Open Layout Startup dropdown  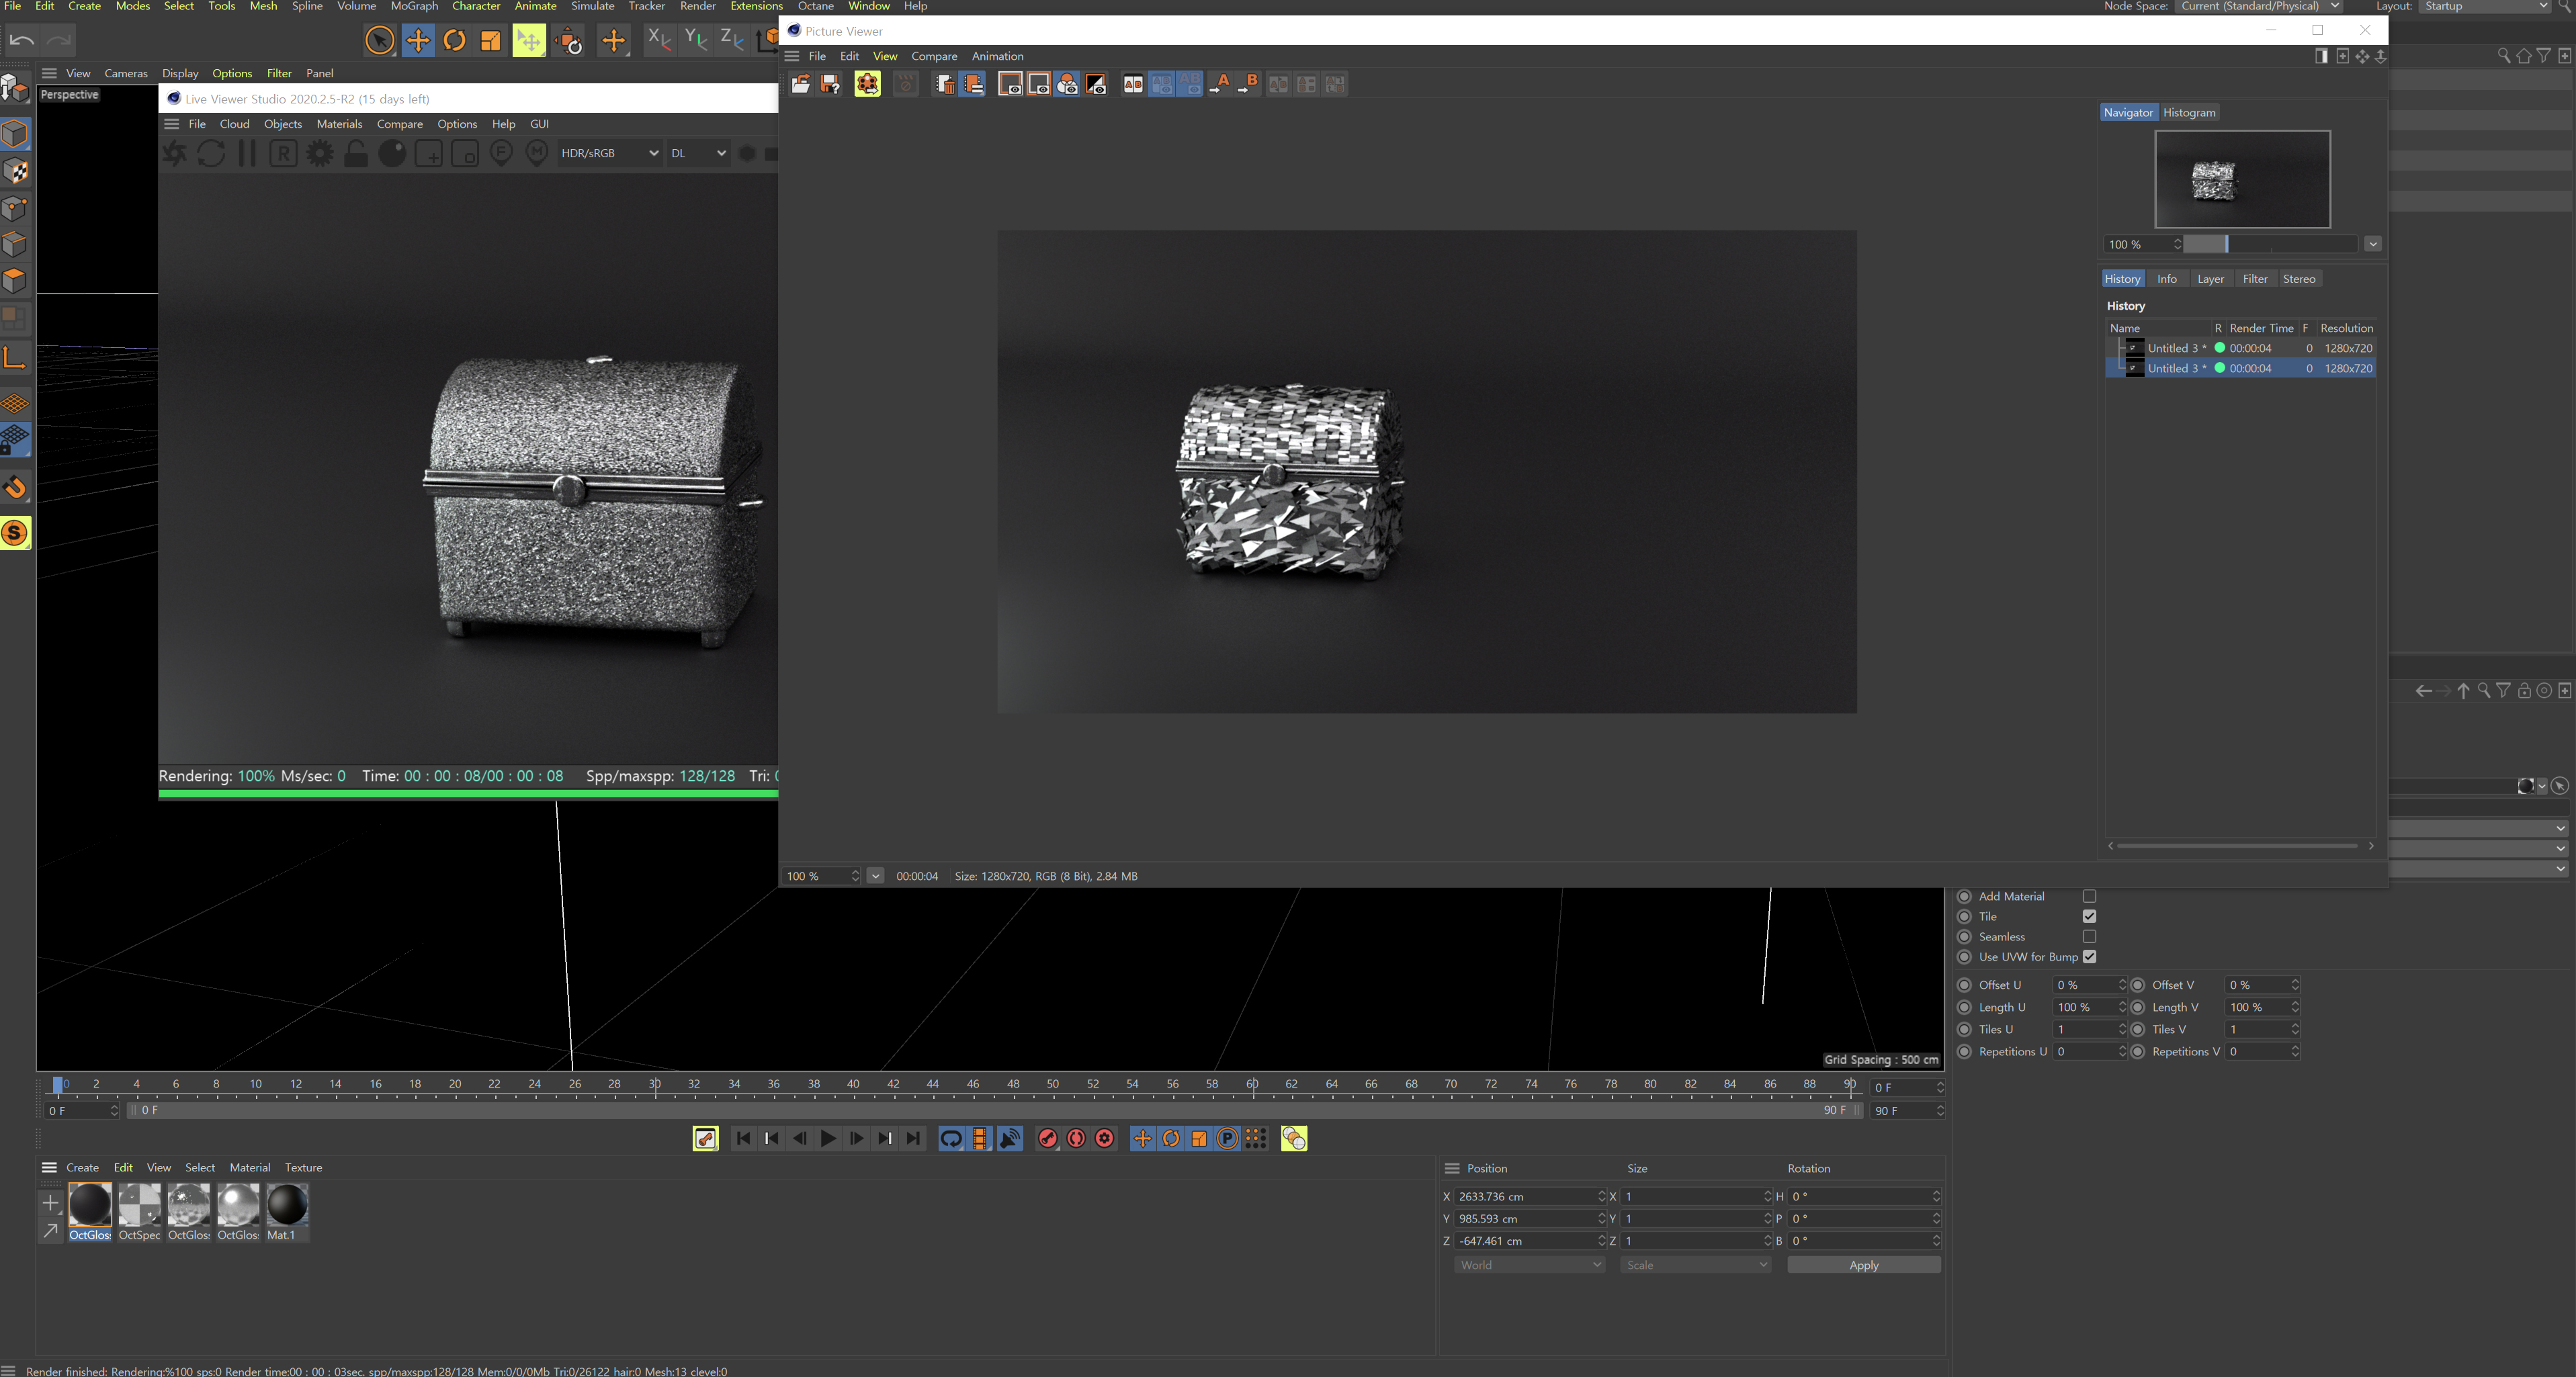click(x=2486, y=6)
